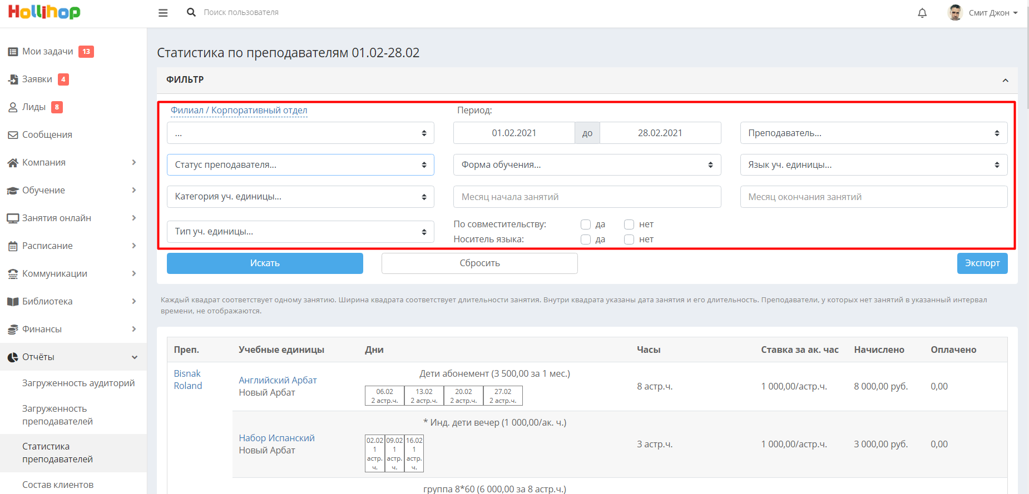1029x494 pixels.
Task: Click the Компания home icon
Action: point(13,163)
